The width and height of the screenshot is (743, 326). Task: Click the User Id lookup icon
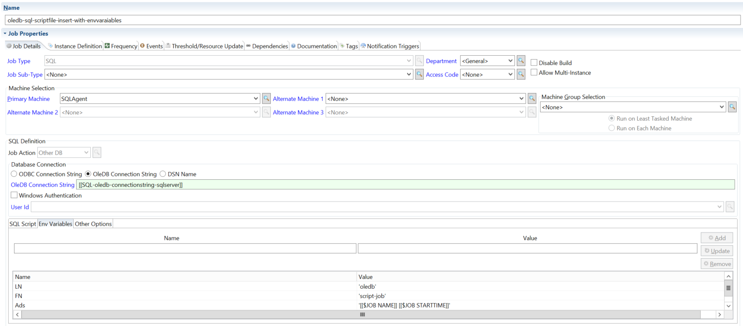coord(730,207)
